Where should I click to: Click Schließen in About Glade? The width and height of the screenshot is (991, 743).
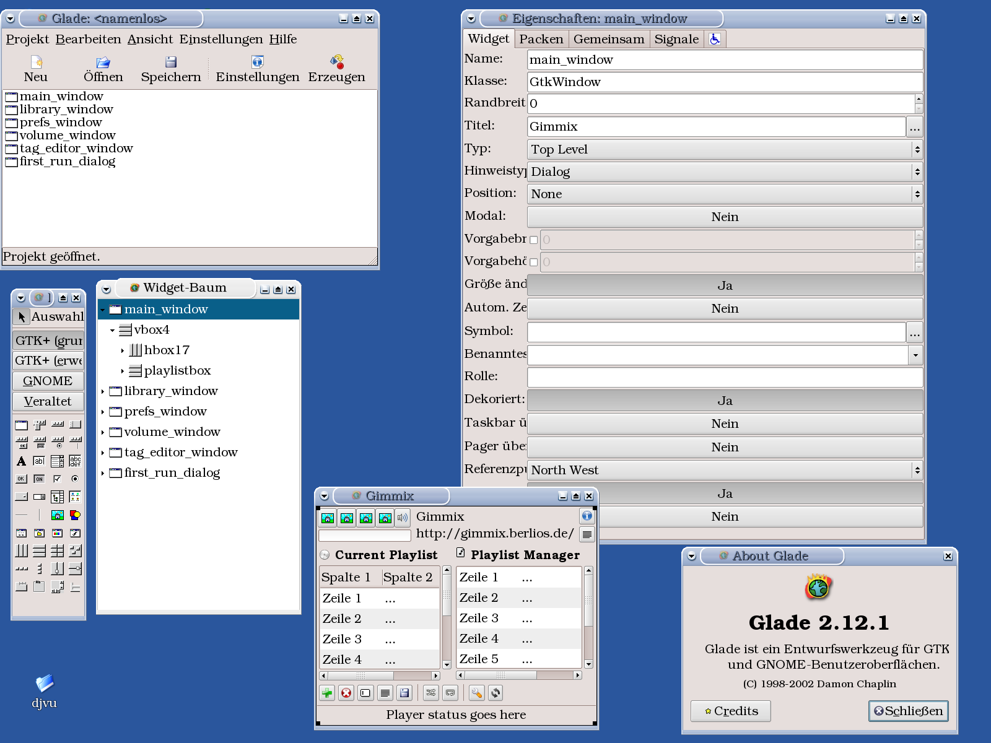coord(909,711)
